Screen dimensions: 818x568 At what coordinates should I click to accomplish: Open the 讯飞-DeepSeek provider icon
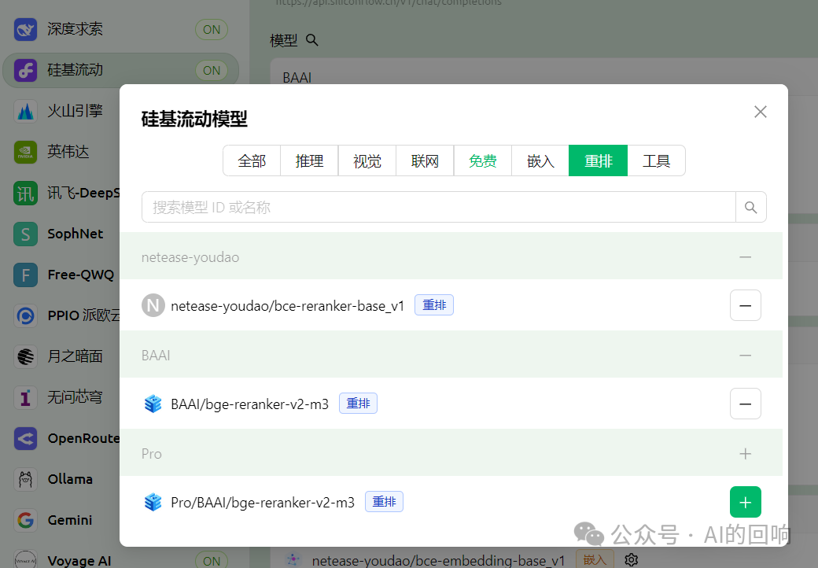pyautogui.click(x=25, y=193)
